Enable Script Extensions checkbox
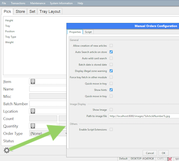Screen dimensions: 179x161 pyautogui.click(x=111, y=129)
